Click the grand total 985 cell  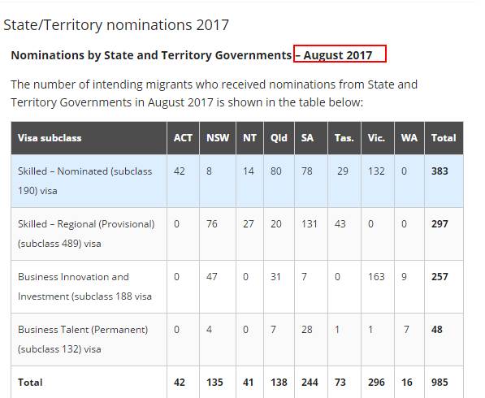click(x=440, y=383)
